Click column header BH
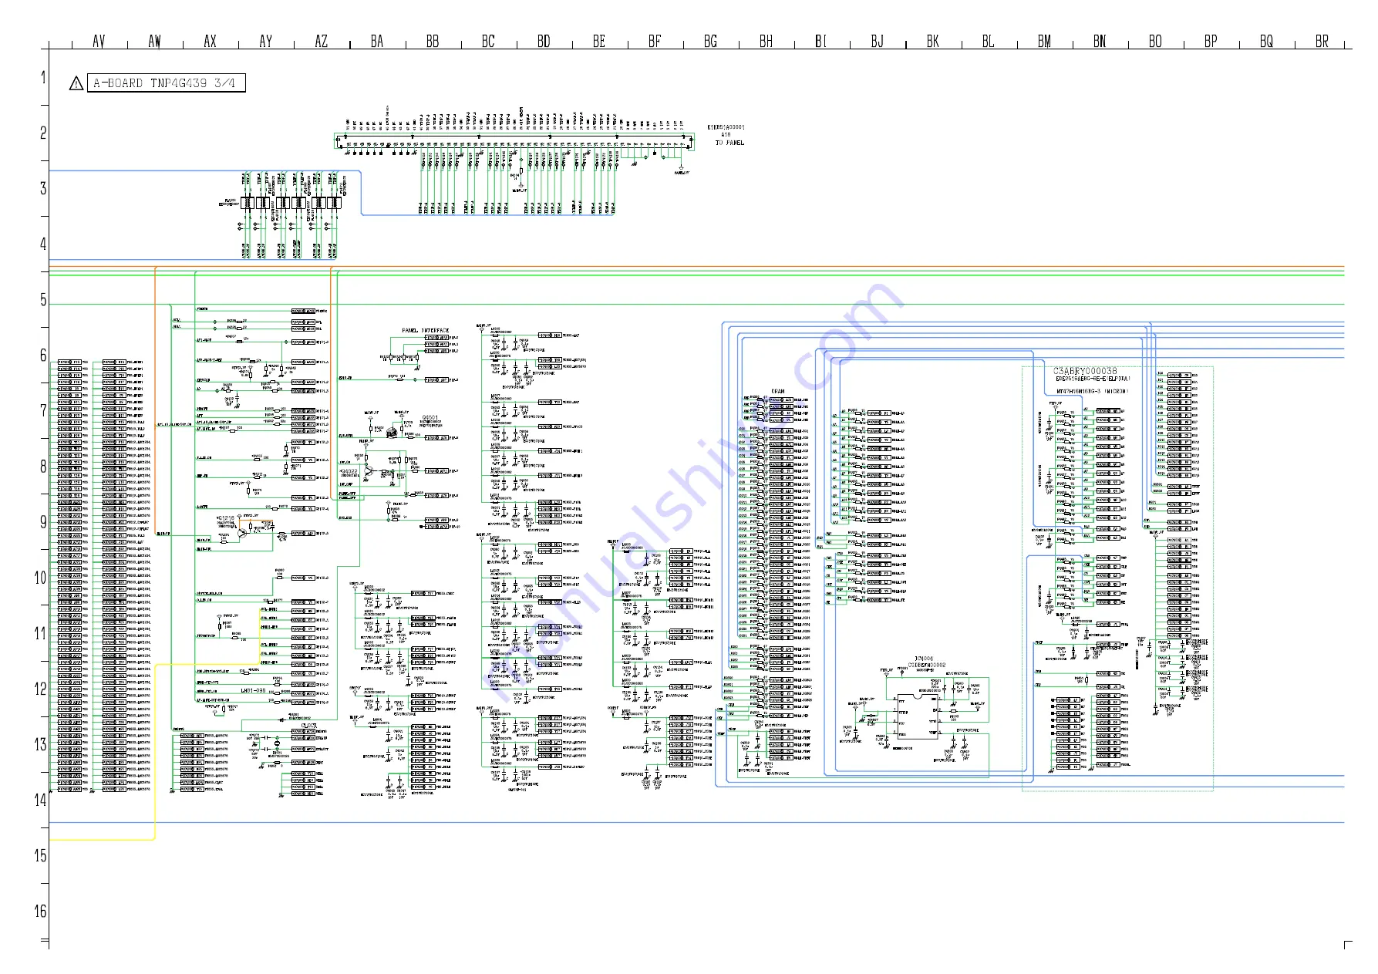1378x974 pixels. [x=766, y=42]
